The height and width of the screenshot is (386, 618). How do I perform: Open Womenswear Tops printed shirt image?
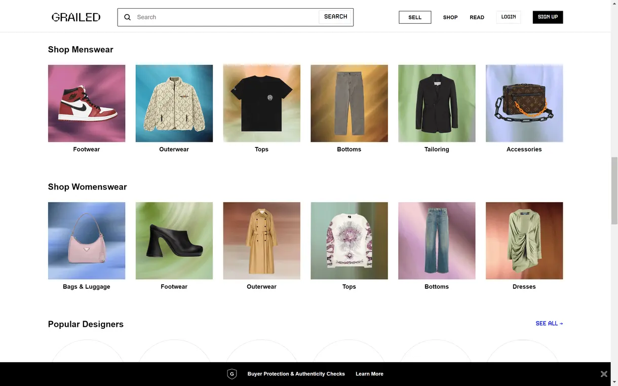point(350,241)
